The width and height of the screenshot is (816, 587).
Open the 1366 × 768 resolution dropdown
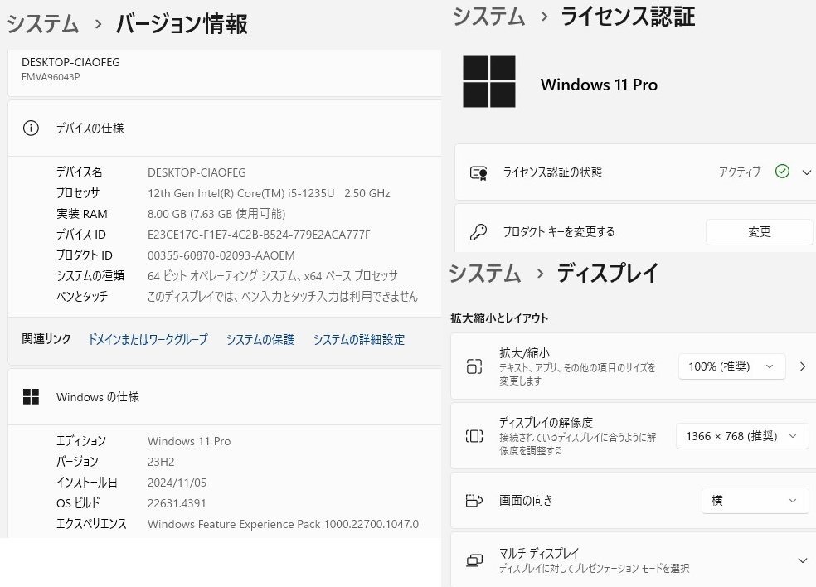point(741,436)
